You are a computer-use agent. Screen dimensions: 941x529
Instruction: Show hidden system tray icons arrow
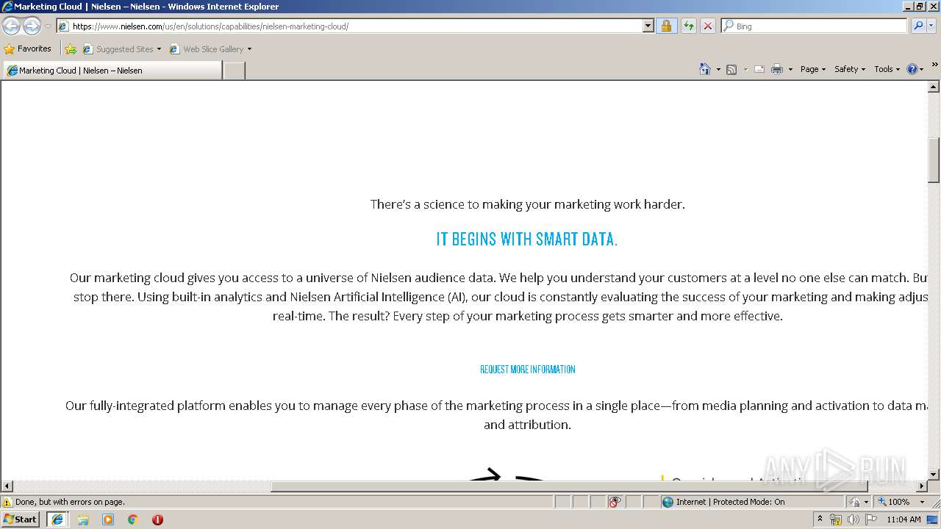pos(820,519)
